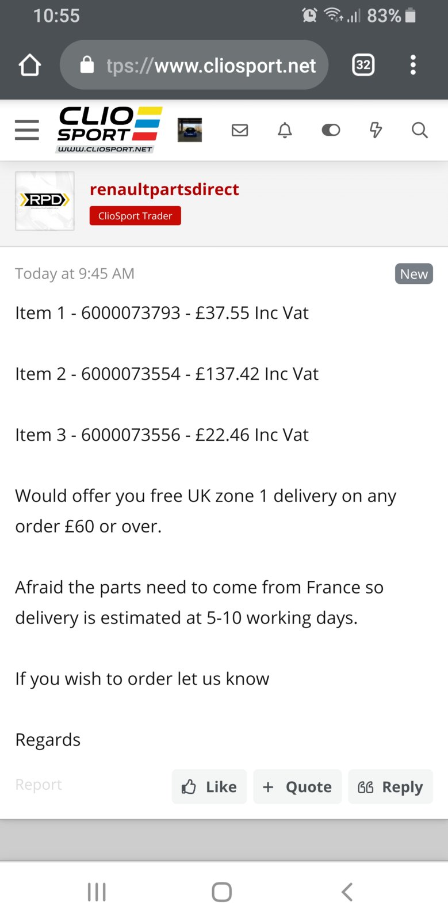
Task: Tap the Android recent apps button
Action: 97,892
